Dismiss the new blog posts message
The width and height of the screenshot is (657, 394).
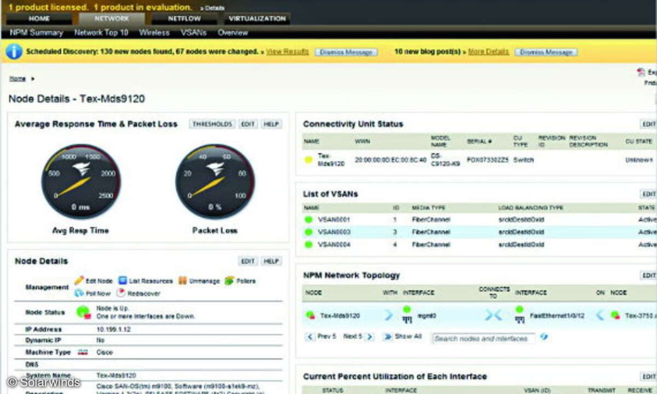click(x=546, y=52)
